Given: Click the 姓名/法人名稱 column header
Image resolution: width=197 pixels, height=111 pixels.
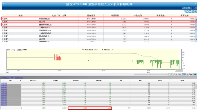Looking at the screenshot, I should 59,15.
